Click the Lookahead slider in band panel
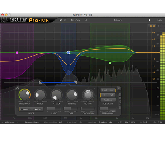 tap(88, 109)
